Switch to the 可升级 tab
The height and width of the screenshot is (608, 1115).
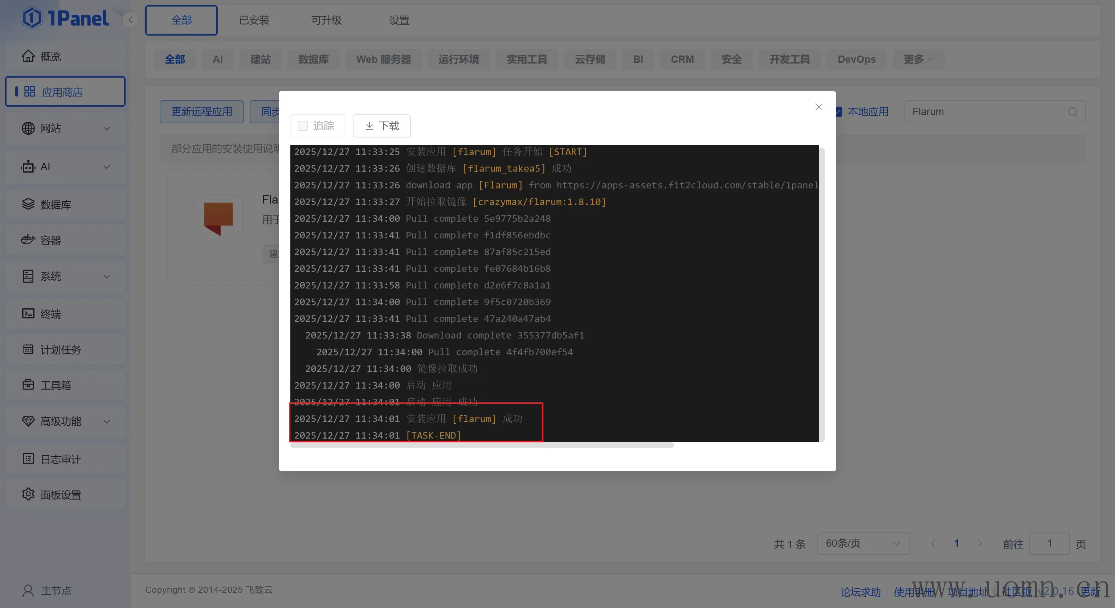326,20
